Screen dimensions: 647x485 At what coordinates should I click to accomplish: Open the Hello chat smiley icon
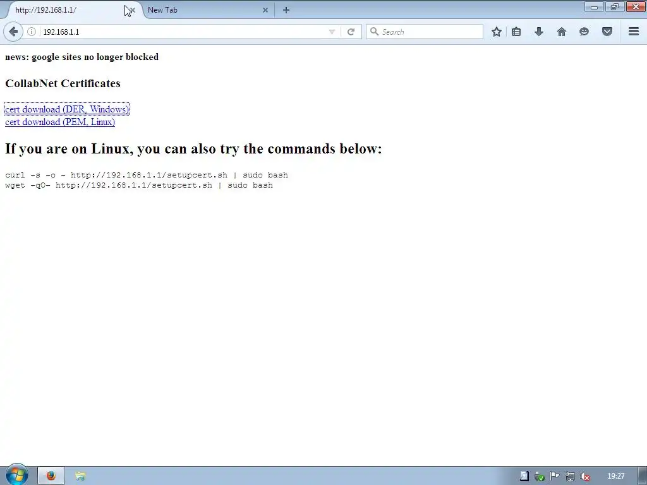click(x=584, y=32)
